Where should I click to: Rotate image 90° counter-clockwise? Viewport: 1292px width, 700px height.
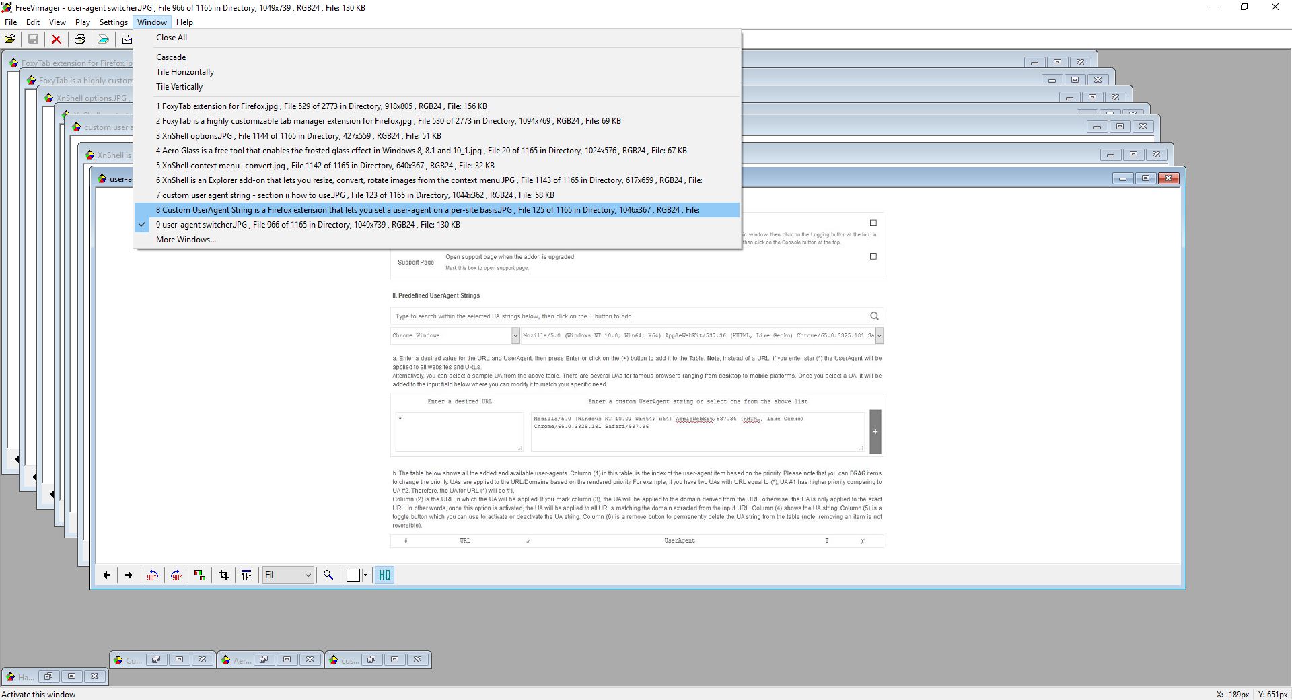pos(153,575)
